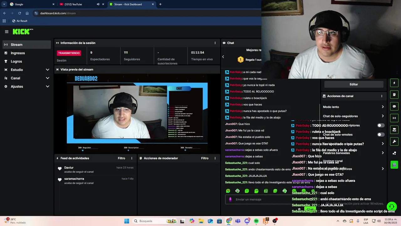
Task: Open the browser apps grid icon
Action: point(4,21)
